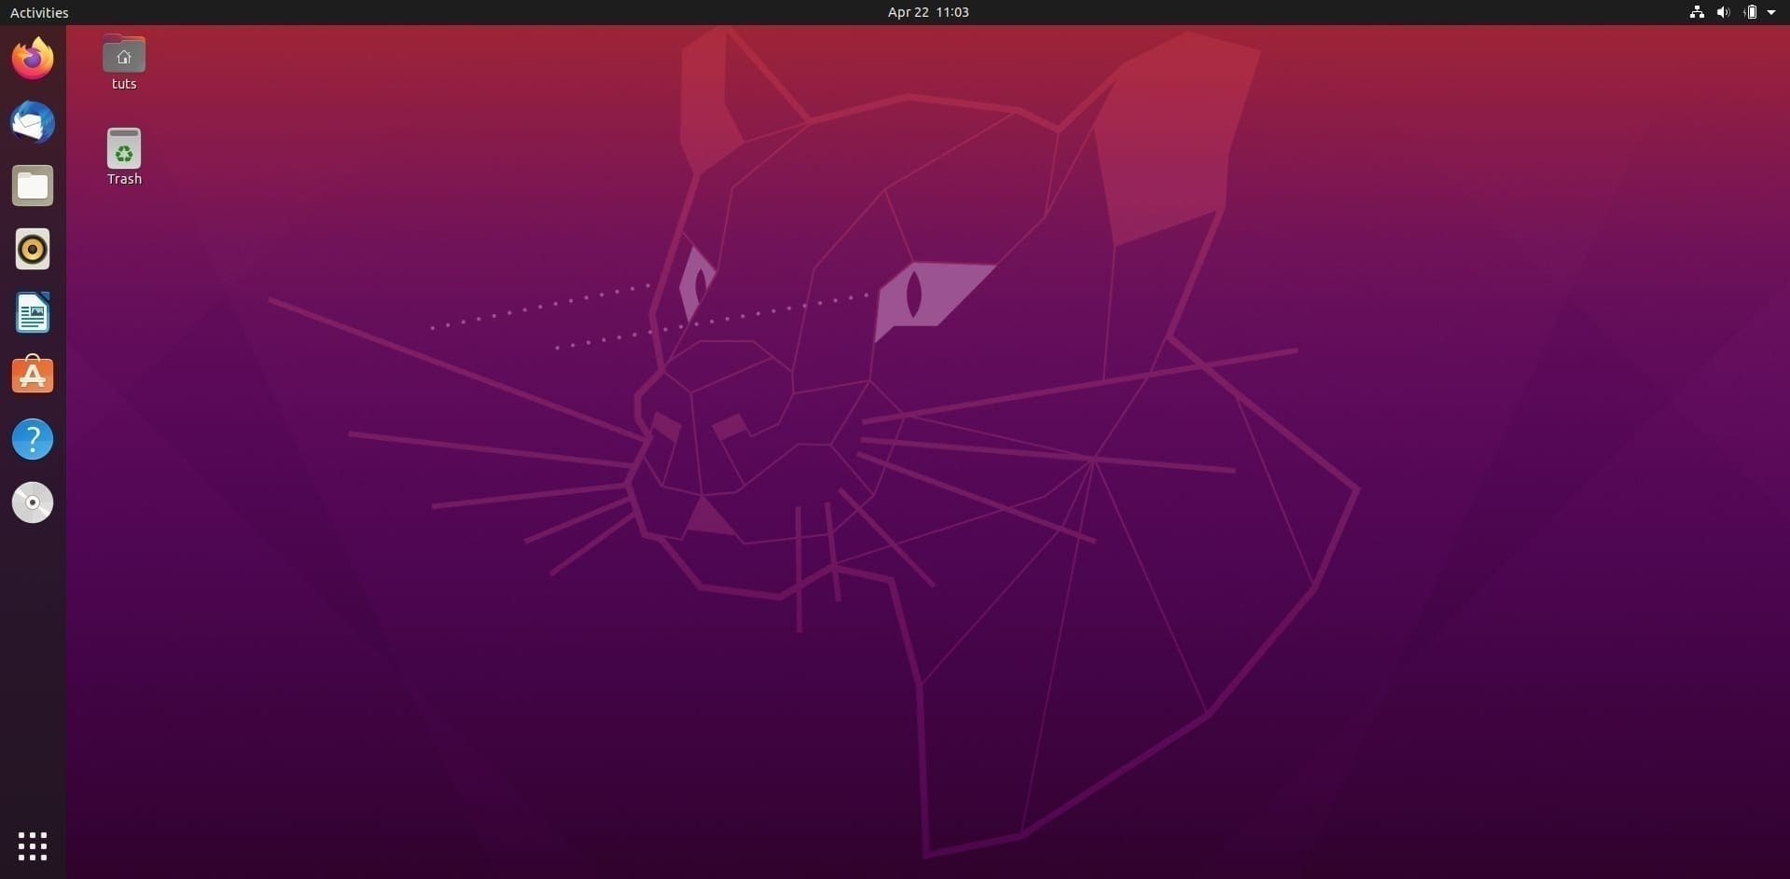Open the tuts home folder
1790x879 pixels.
point(123,53)
